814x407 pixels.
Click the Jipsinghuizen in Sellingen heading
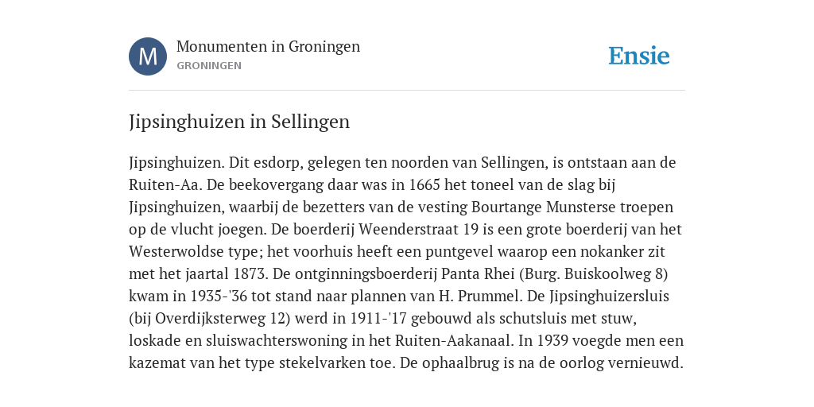click(x=239, y=122)
